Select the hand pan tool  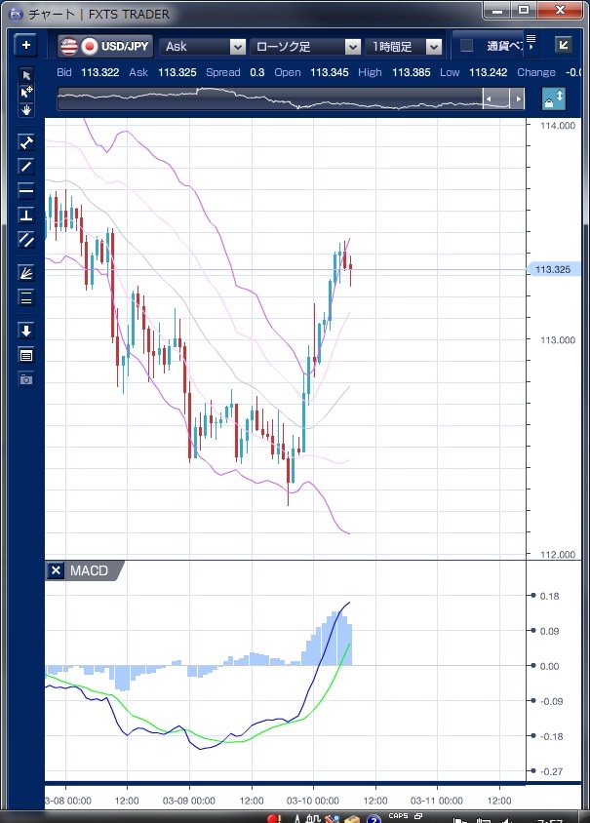26,110
